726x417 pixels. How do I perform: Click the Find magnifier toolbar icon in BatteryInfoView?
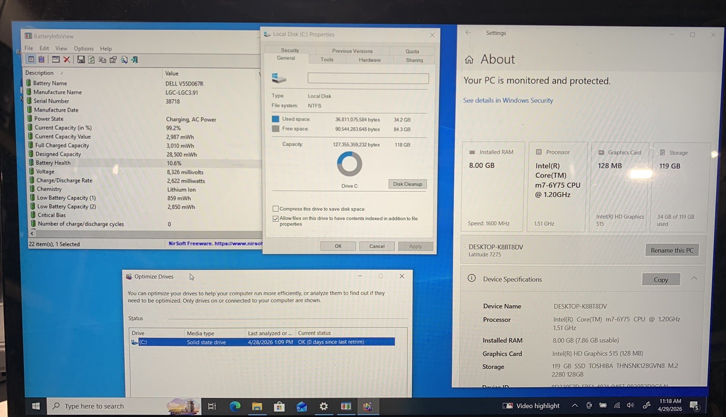pyautogui.click(x=124, y=59)
